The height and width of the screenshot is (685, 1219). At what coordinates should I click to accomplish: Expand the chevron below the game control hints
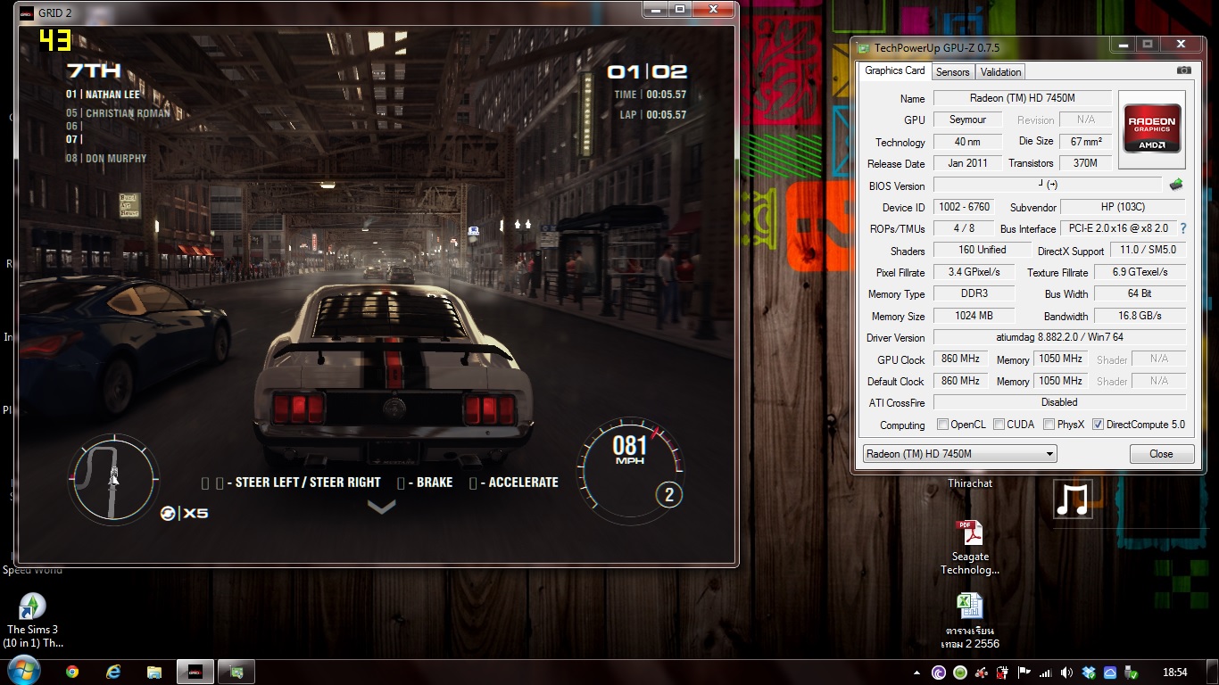tap(381, 507)
